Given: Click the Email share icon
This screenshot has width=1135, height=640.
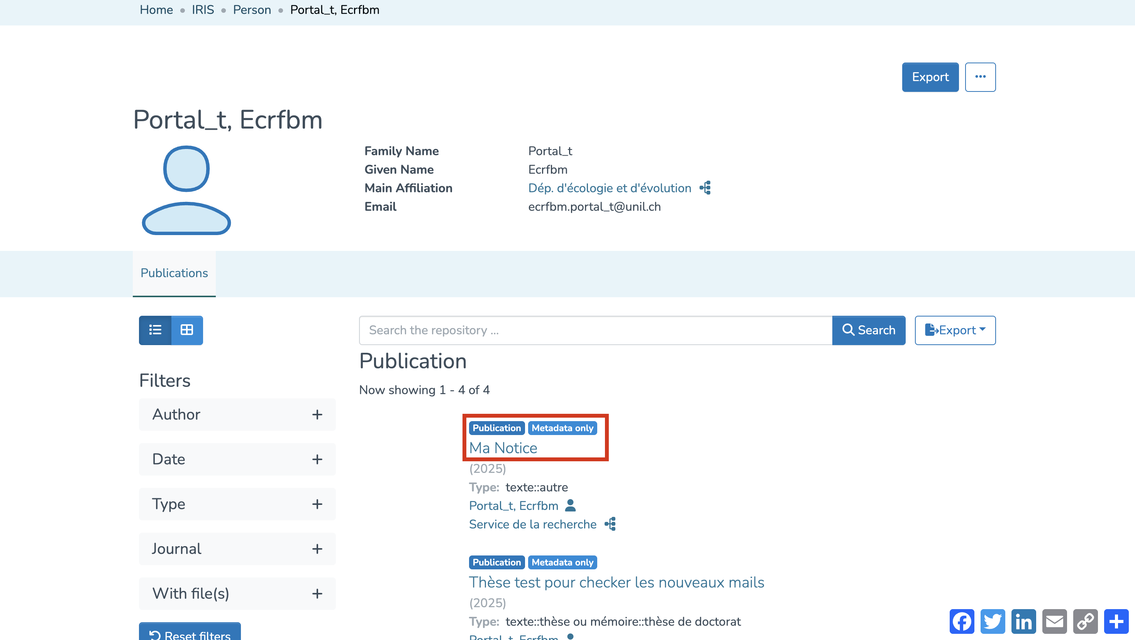Looking at the screenshot, I should pyautogui.click(x=1054, y=621).
